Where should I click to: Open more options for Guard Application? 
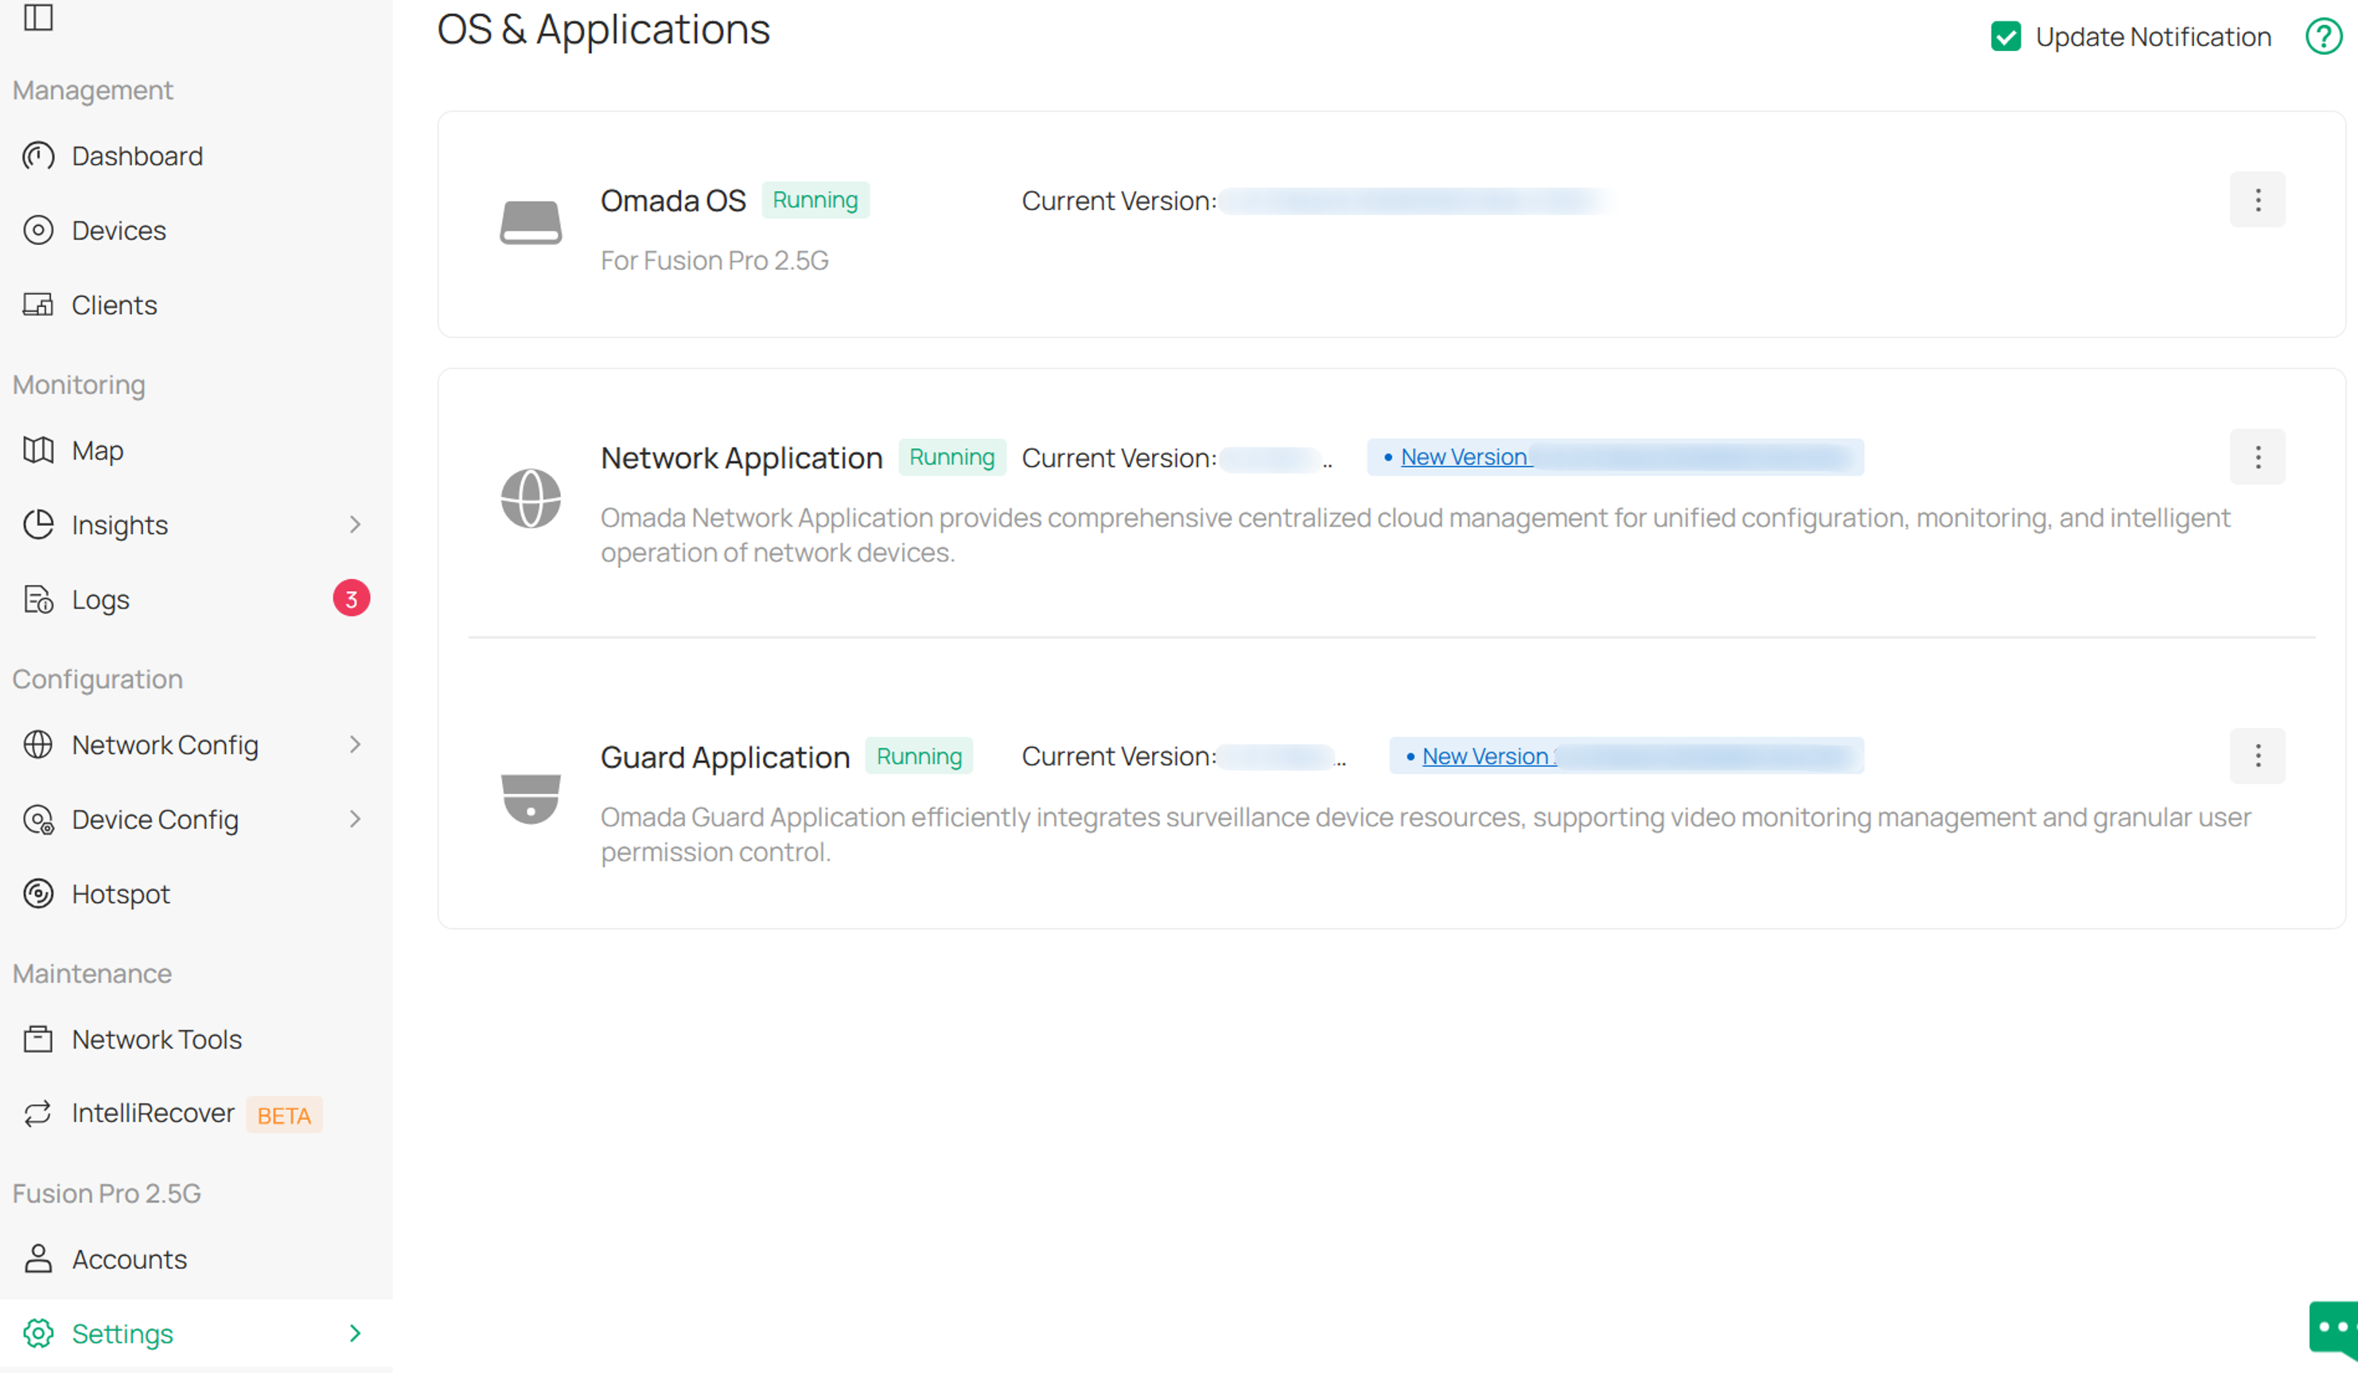click(x=2258, y=755)
